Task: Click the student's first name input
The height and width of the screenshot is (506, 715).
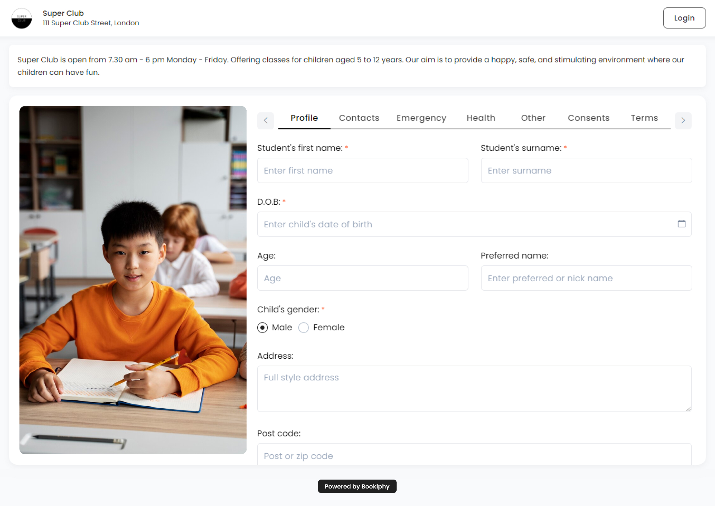Action: (362, 170)
